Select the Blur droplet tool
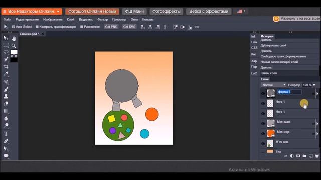321x180 pixels. [6, 118]
